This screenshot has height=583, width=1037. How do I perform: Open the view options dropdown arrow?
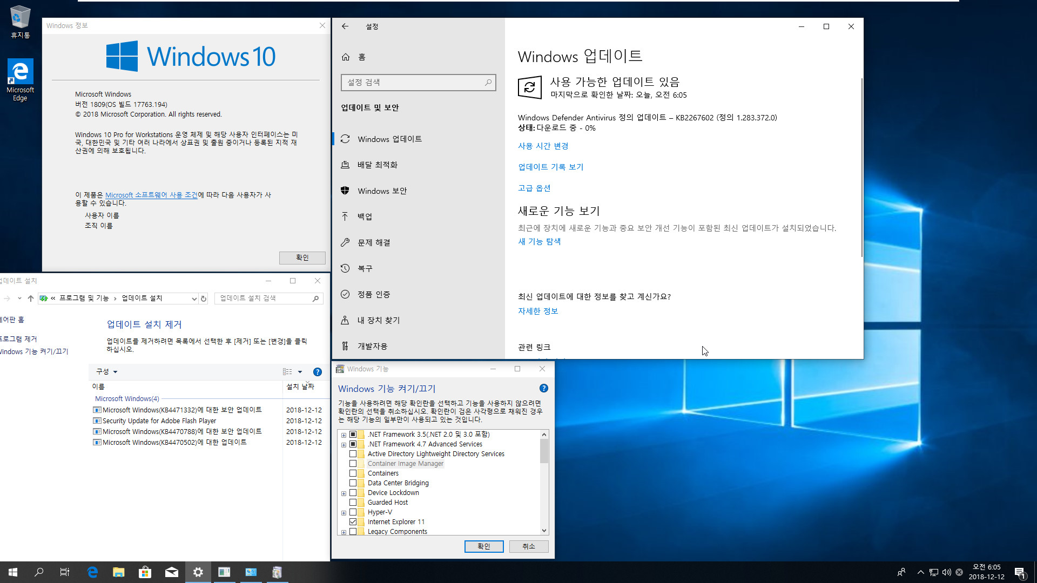300,371
